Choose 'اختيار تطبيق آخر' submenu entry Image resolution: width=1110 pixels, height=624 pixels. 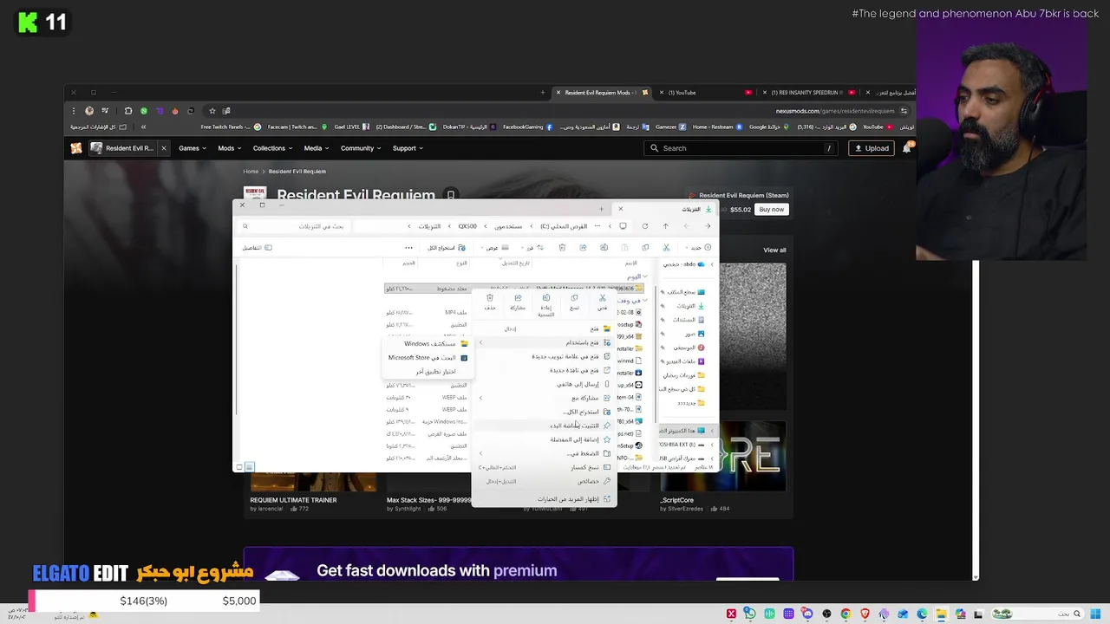click(427, 372)
